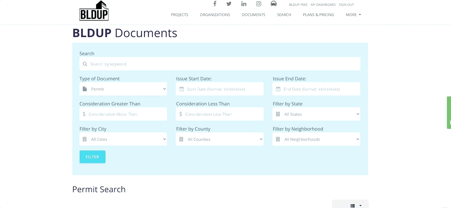Open the PROJECTS navigation item

point(180,15)
